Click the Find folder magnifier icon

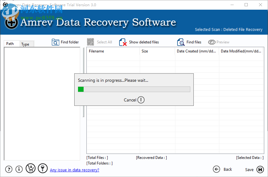(55, 42)
